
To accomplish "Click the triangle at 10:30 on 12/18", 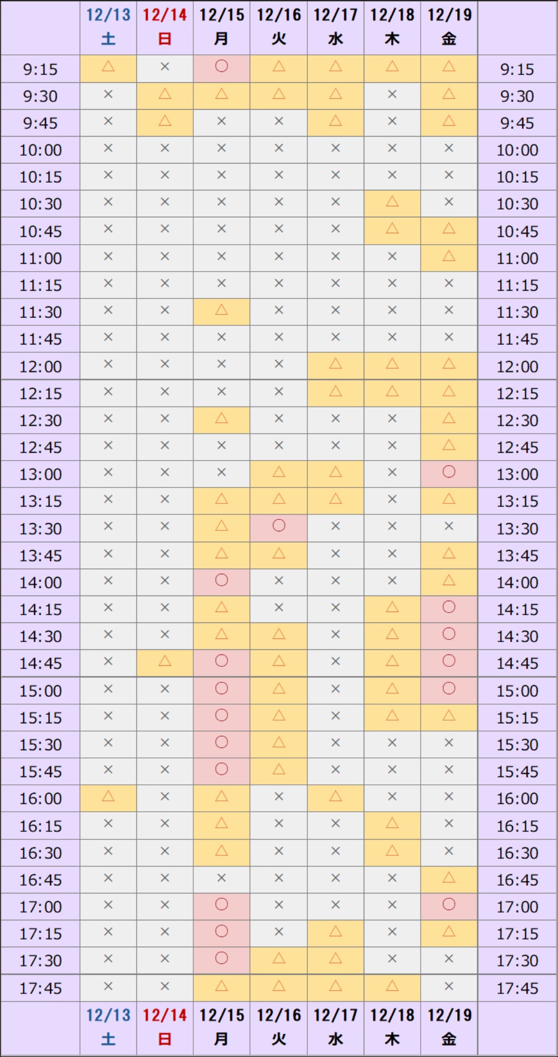I will click(392, 202).
